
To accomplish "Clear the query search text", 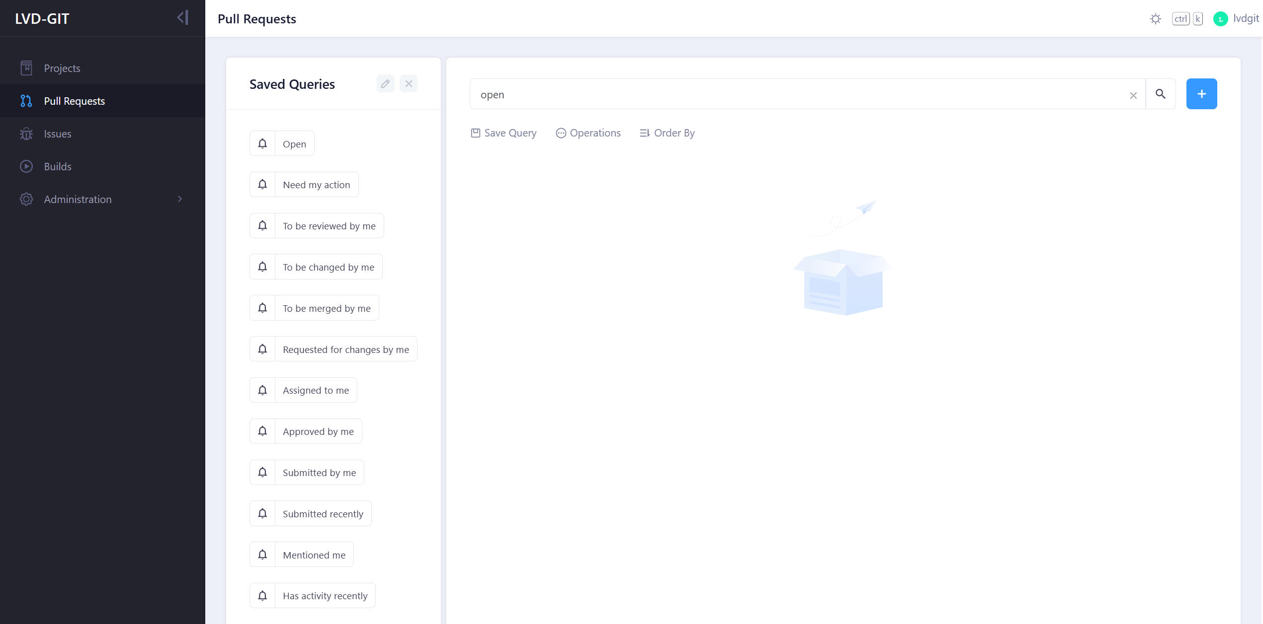I will pos(1133,95).
